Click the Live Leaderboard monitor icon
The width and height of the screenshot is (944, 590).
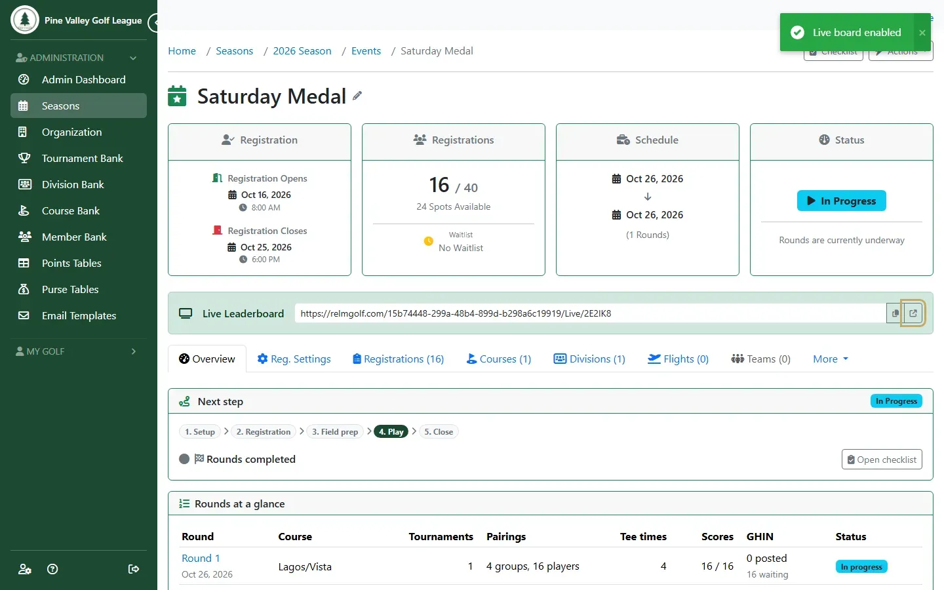tap(186, 313)
